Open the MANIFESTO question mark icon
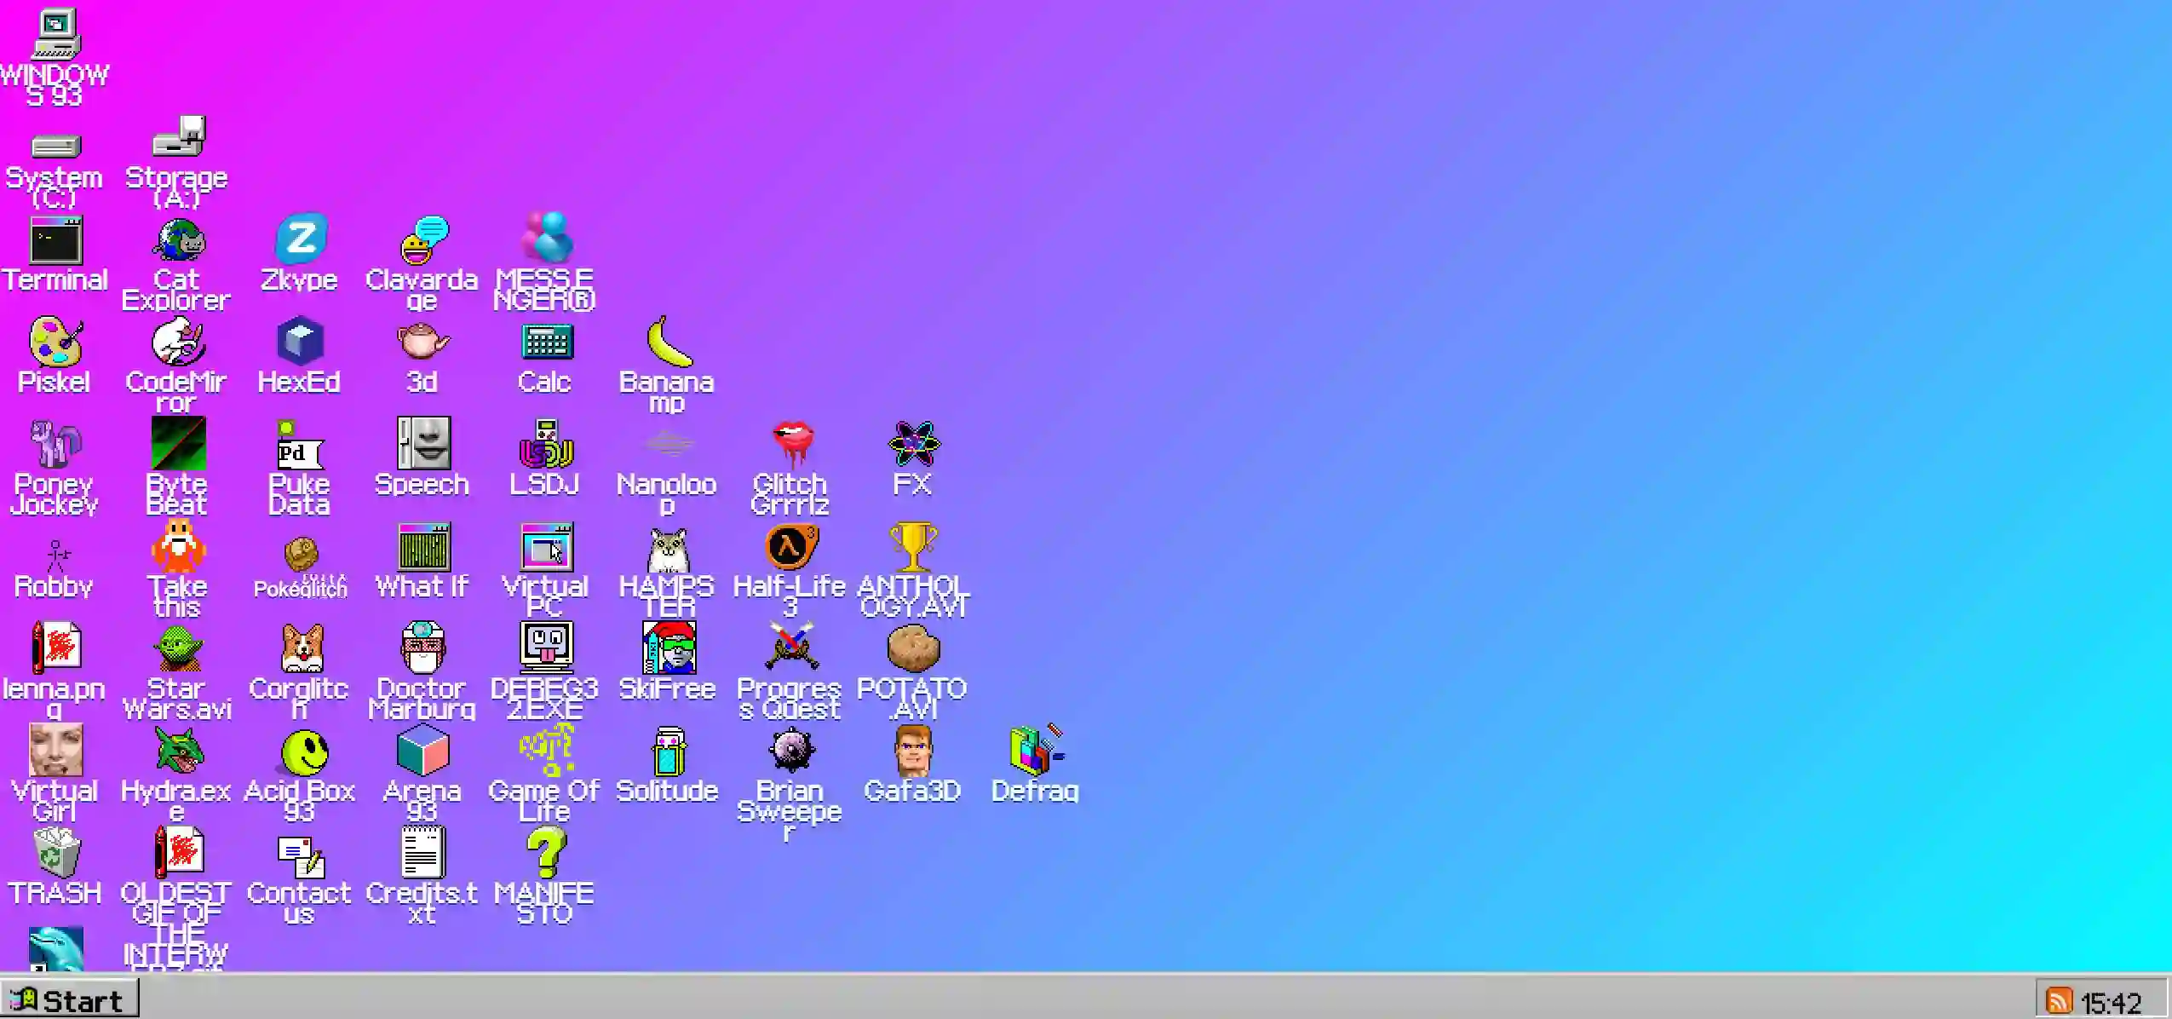Viewport: 2172px width, 1019px height. click(546, 854)
